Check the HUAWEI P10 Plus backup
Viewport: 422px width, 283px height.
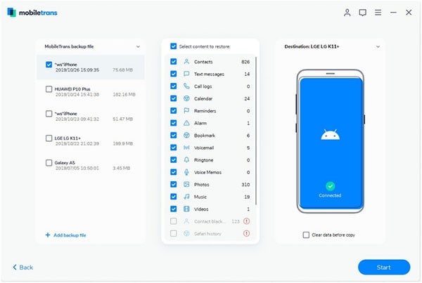coord(48,89)
